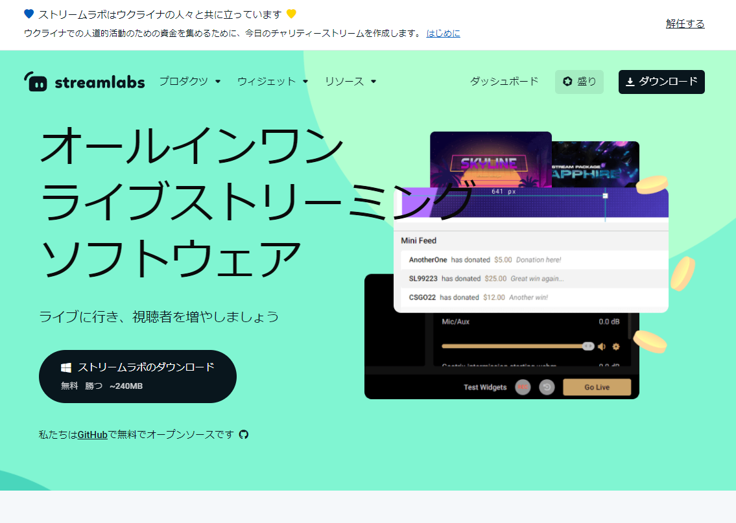736x523 pixels.
Task: Click the Mic/Aux volume slider
Action: [517, 346]
